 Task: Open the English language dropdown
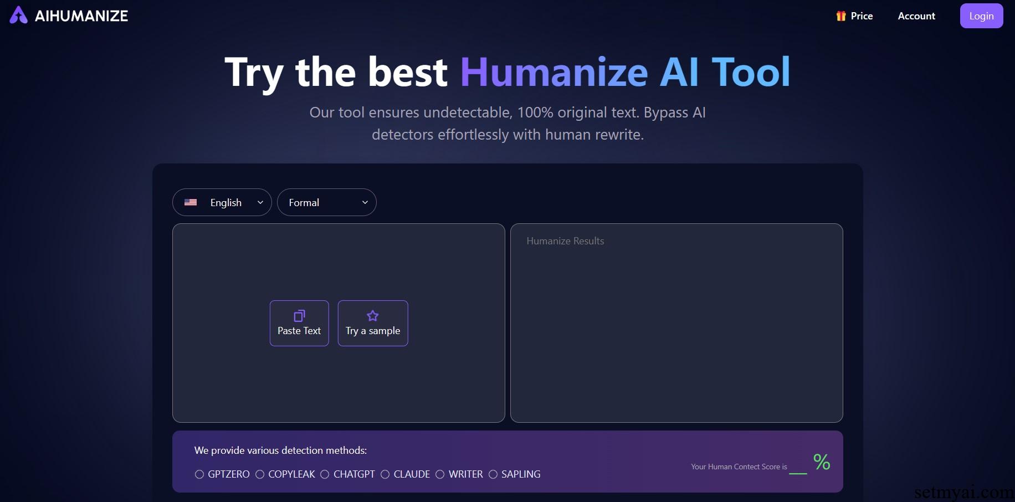coord(222,203)
